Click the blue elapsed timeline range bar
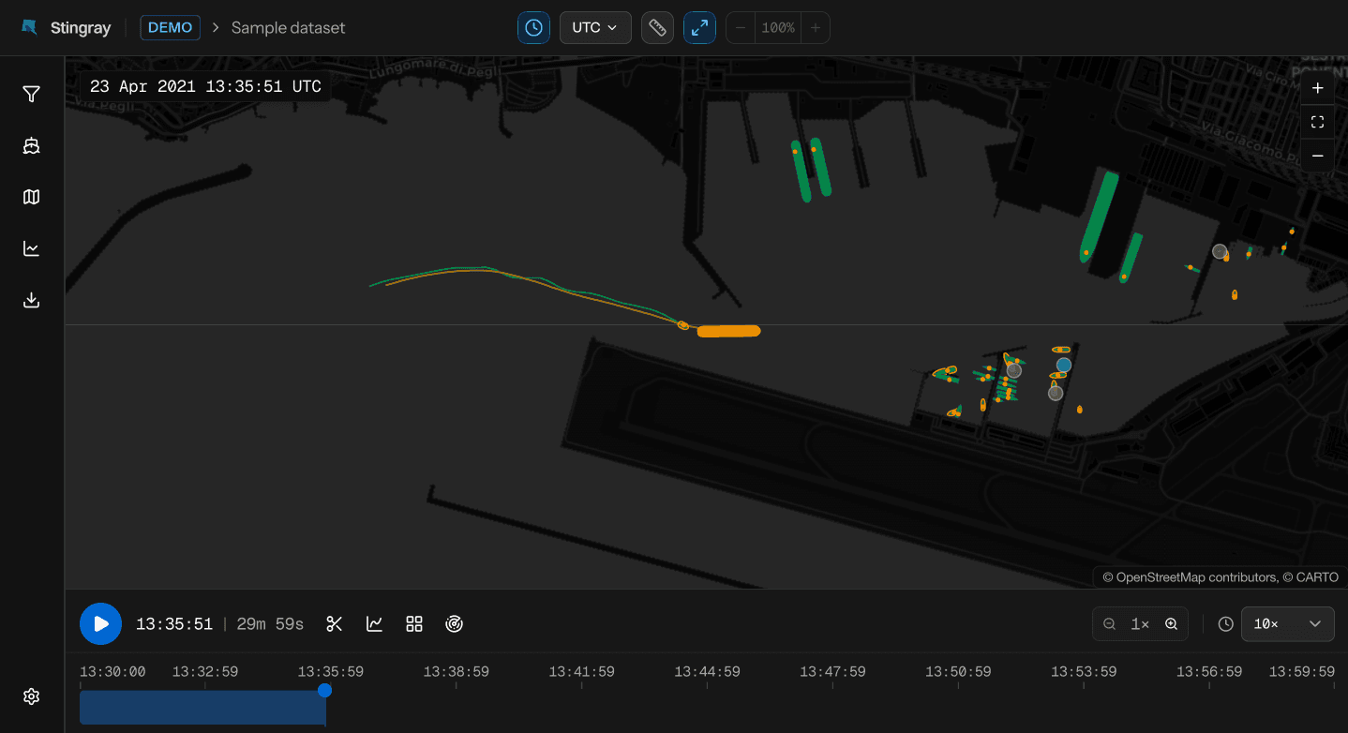 coord(202,708)
